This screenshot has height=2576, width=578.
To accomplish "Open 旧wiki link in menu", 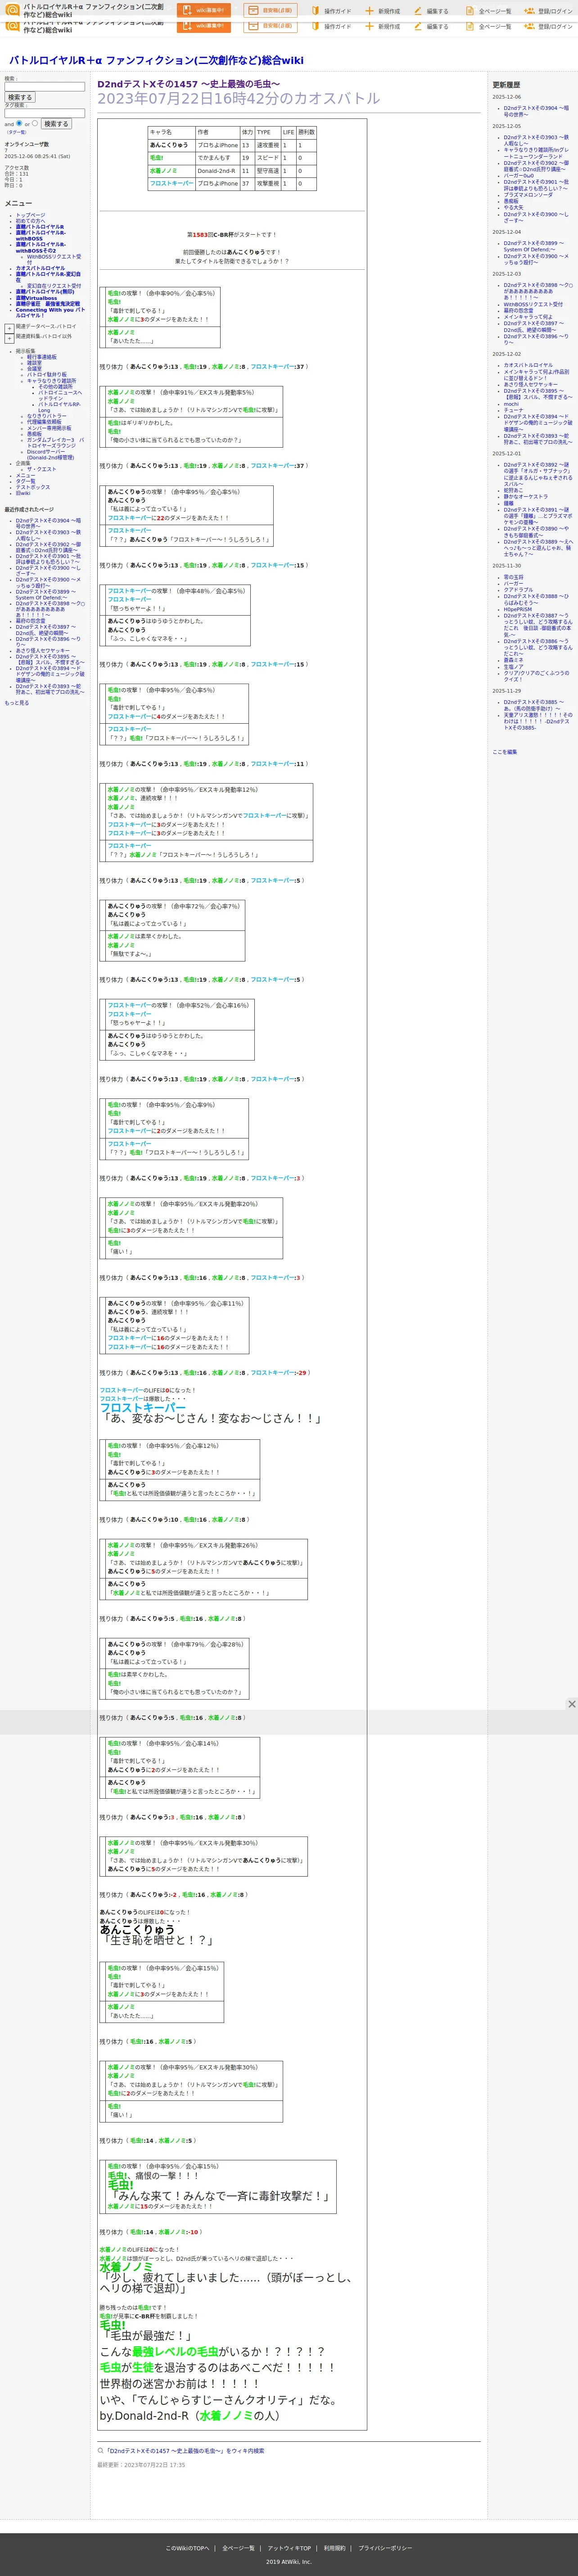I will tap(23, 493).
